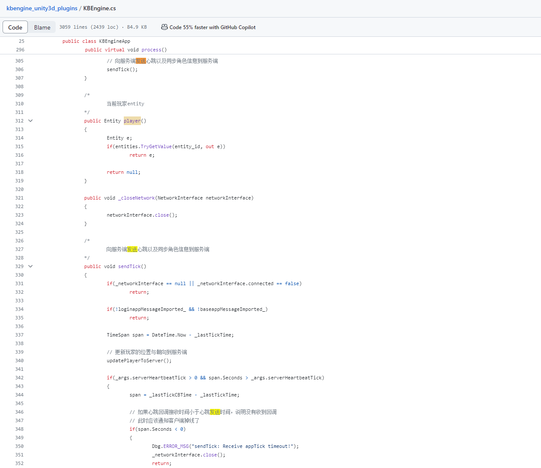Click the ERROR_MSG call on line 350
The width and height of the screenshot is (541, 468).
coord(176,446)
